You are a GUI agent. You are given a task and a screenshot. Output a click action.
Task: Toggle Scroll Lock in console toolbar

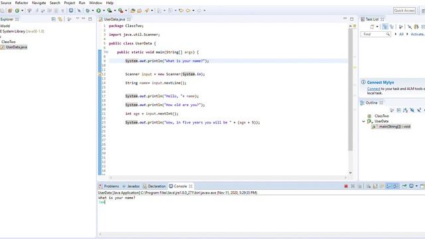coord(375,186)
